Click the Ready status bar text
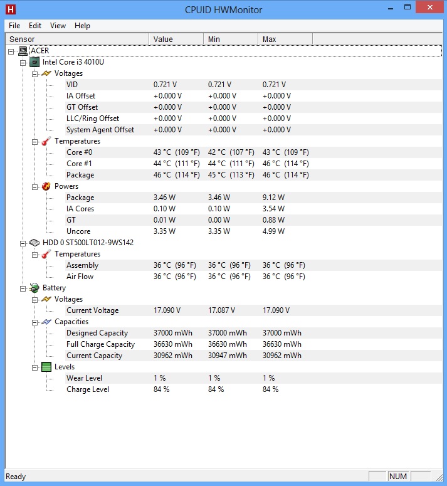The width and height of the screenshot is (447, 486). [x=16, y=477]
